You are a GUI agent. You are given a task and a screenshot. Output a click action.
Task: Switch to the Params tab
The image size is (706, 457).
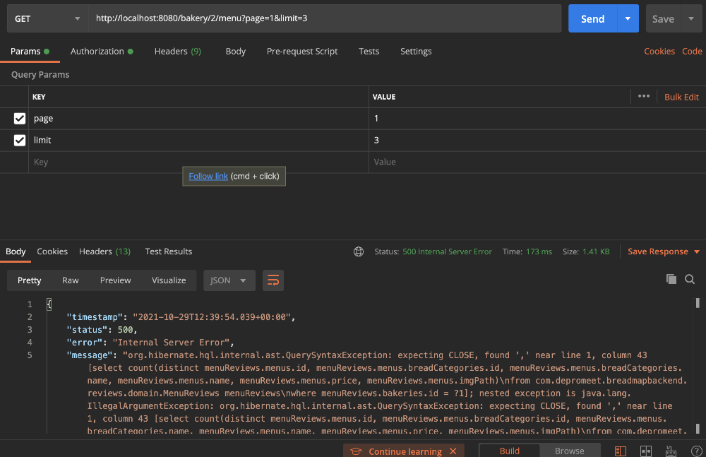[30, 52]
